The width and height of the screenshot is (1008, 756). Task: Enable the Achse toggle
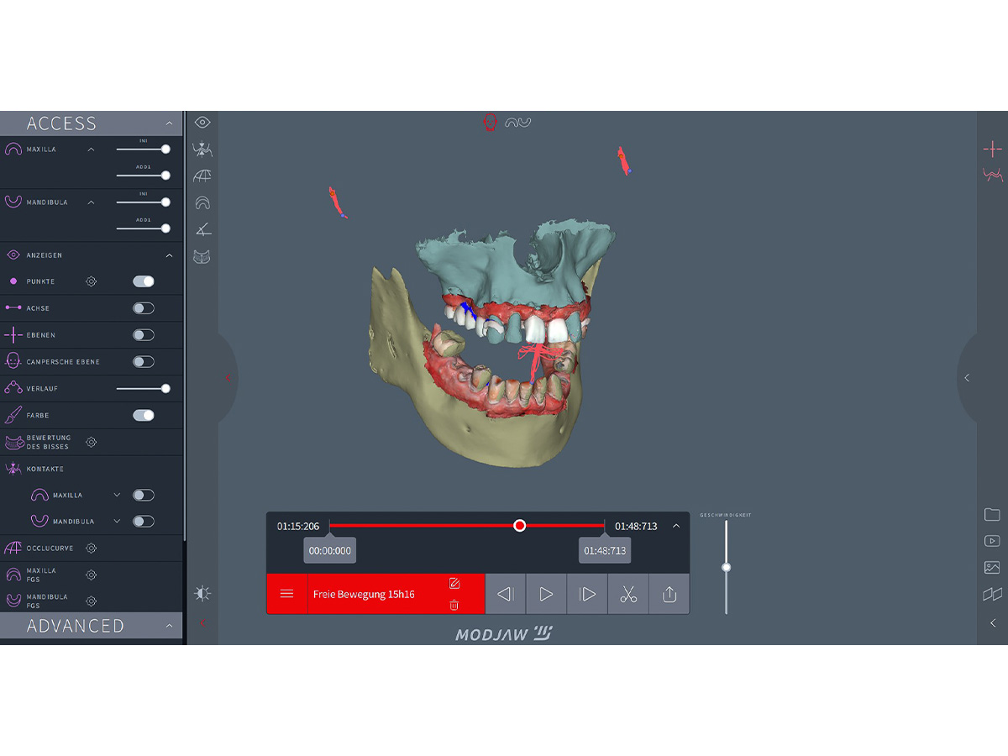tap(144, 308)
